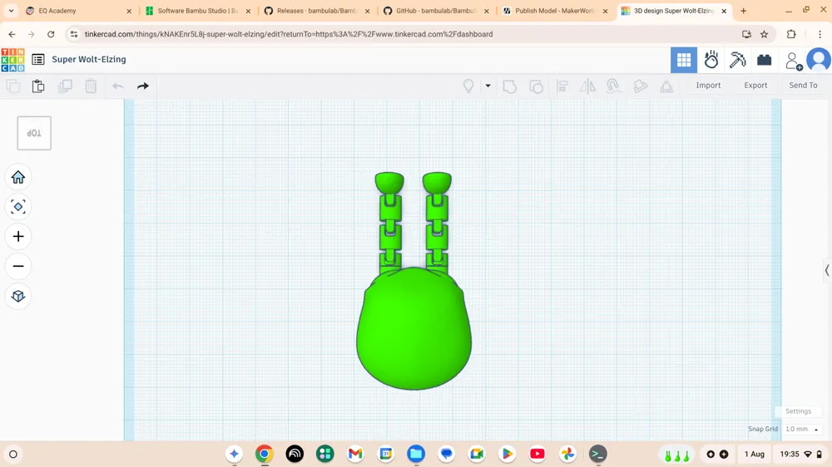
Task: Bookmark this page with star
Action: tap(764, 34)
